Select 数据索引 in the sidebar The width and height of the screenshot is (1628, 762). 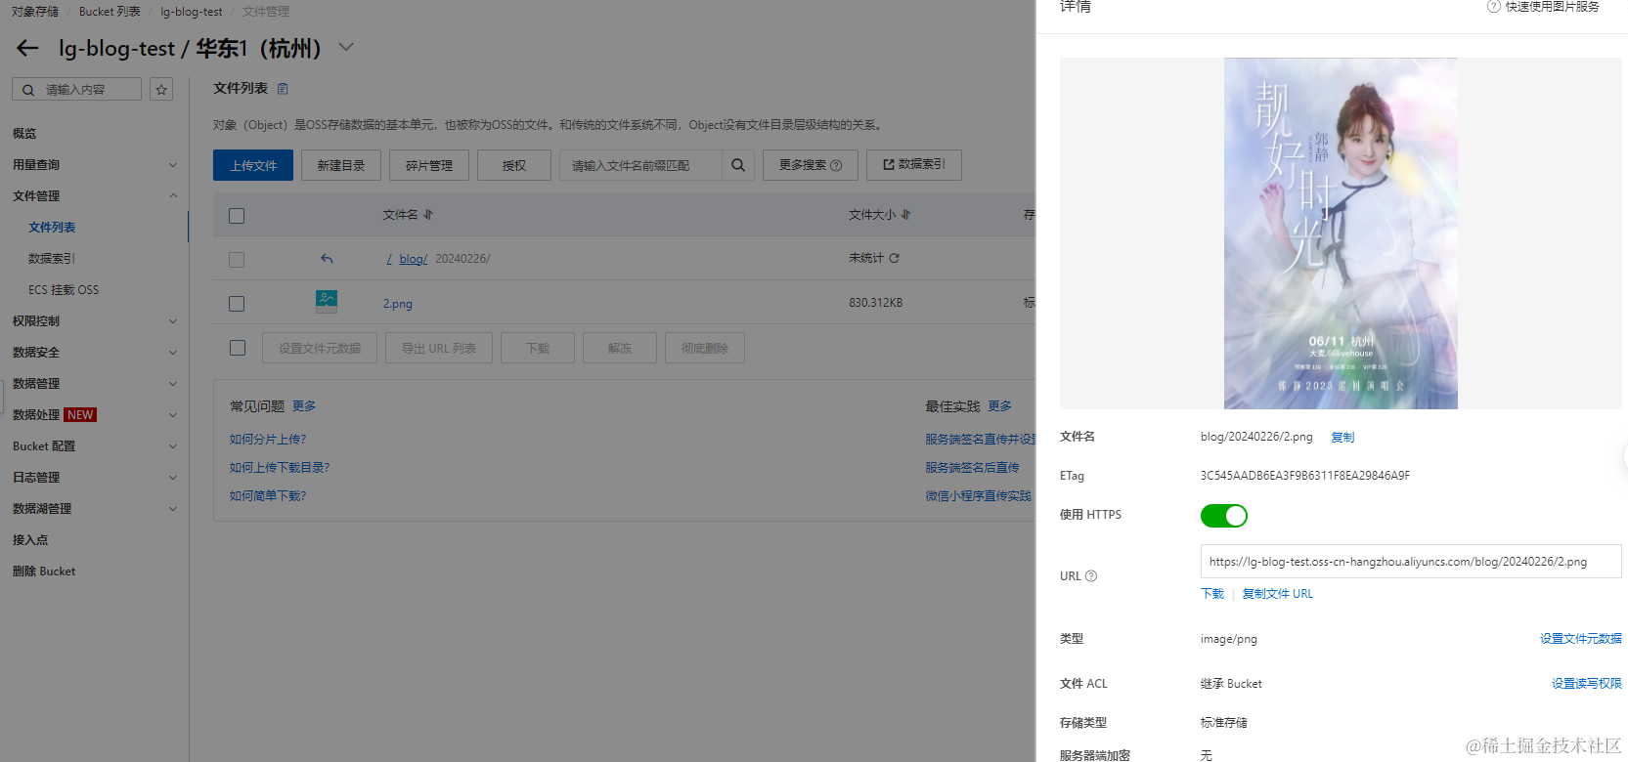pos(52,259)
